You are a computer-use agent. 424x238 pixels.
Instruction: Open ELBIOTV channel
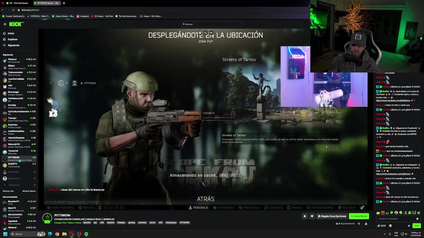tap(19, 165)
